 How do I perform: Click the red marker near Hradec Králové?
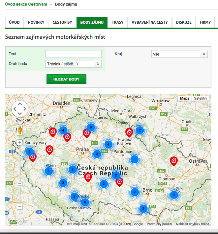pyautogui.click(x=129, y=132)
